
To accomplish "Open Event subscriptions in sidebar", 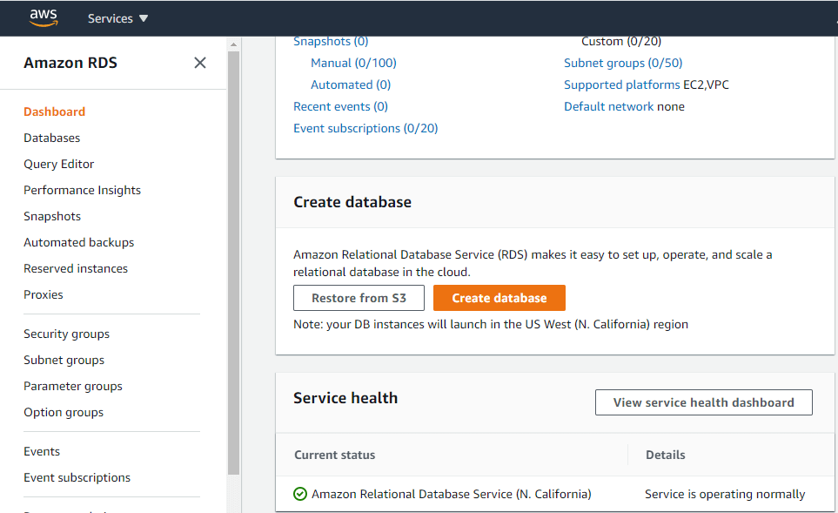I will 77,477.
